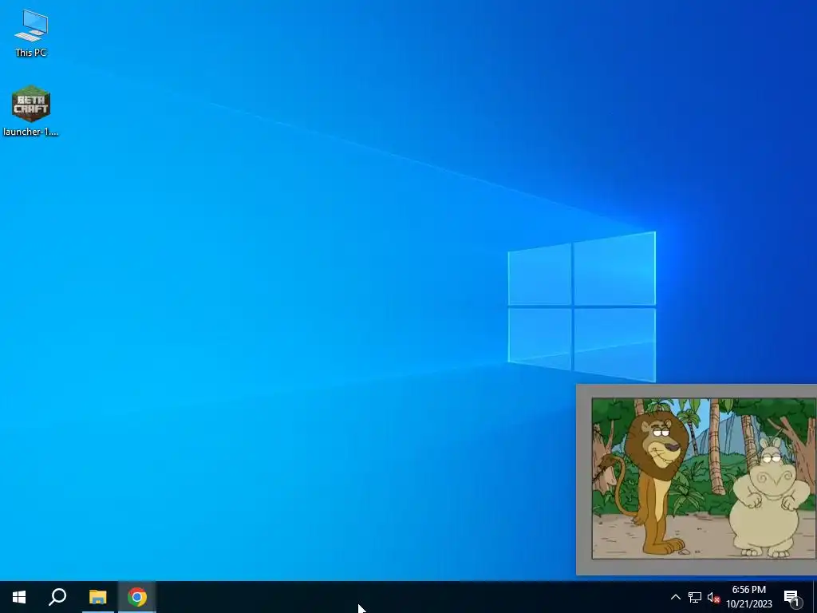
Task: Select the BetaCraft launcher desktop icon
Action: click(x=31, y=110)
